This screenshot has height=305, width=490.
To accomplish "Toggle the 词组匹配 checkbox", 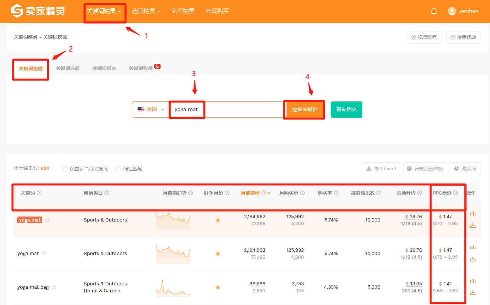I will [x=118, y=169].
